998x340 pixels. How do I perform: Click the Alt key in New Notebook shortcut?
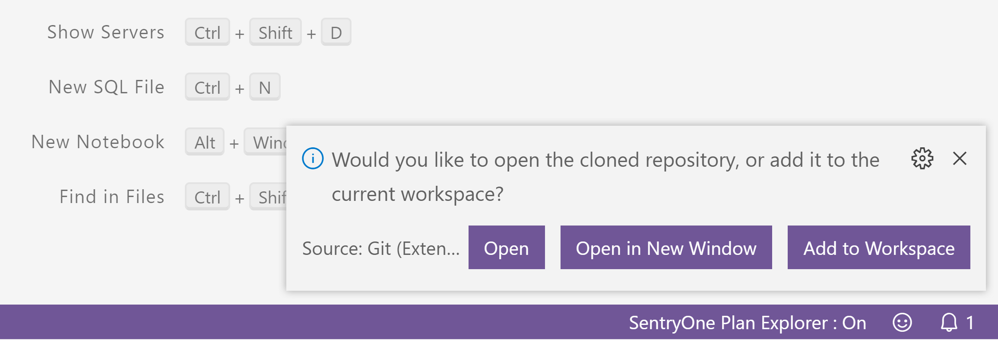(205, 142)
